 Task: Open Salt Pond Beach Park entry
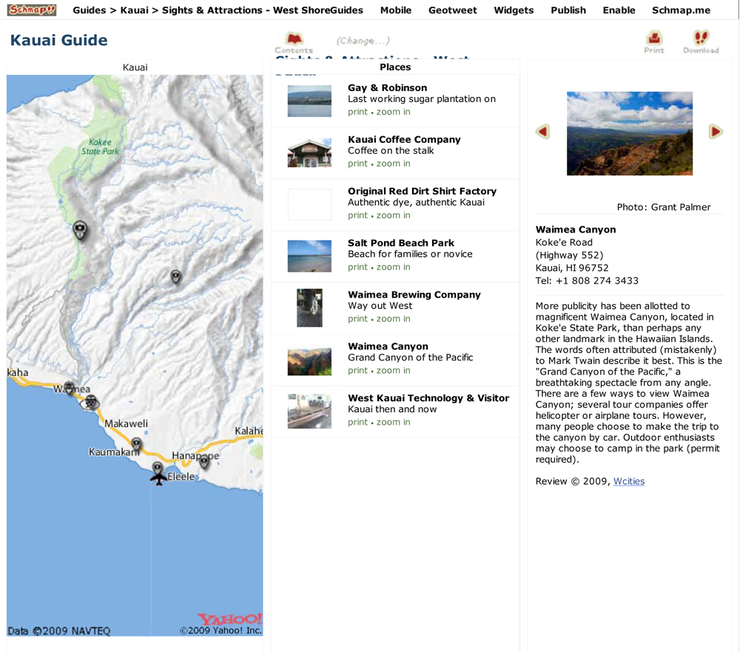pyautogui.click(x=400, y=243)
